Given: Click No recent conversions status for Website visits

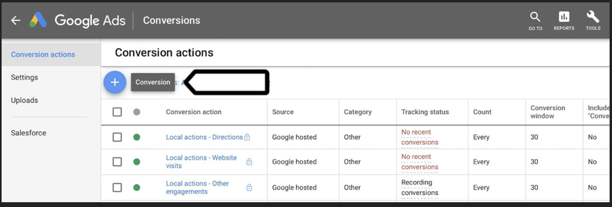Looking at the screenshot, I should pyautogui.click(x=420, y=162).
